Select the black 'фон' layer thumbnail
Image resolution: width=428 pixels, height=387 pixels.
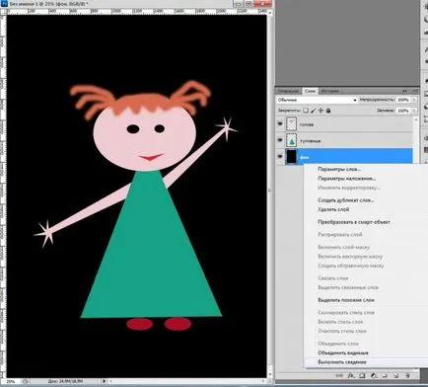pyautogui.click(x=291, y=157)
